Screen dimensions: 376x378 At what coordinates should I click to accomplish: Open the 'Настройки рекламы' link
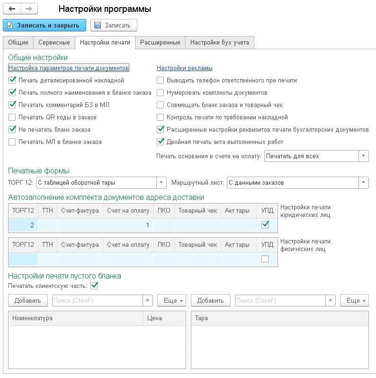185,68
